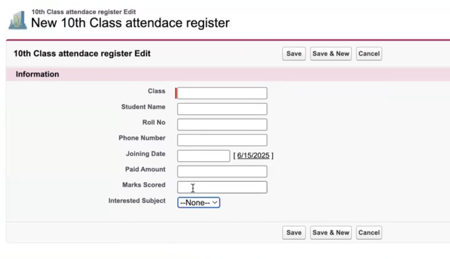The height and width of the screenshot is (259, 450).
Task: Click the Information section header
Action: (37, 74)
